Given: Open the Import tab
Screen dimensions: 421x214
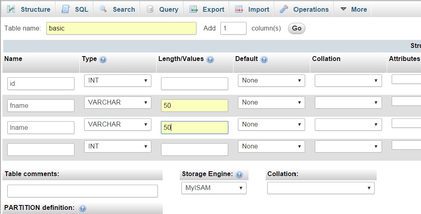Looking at the screenshot, I should pyautogui.click(x=251, y=9).
